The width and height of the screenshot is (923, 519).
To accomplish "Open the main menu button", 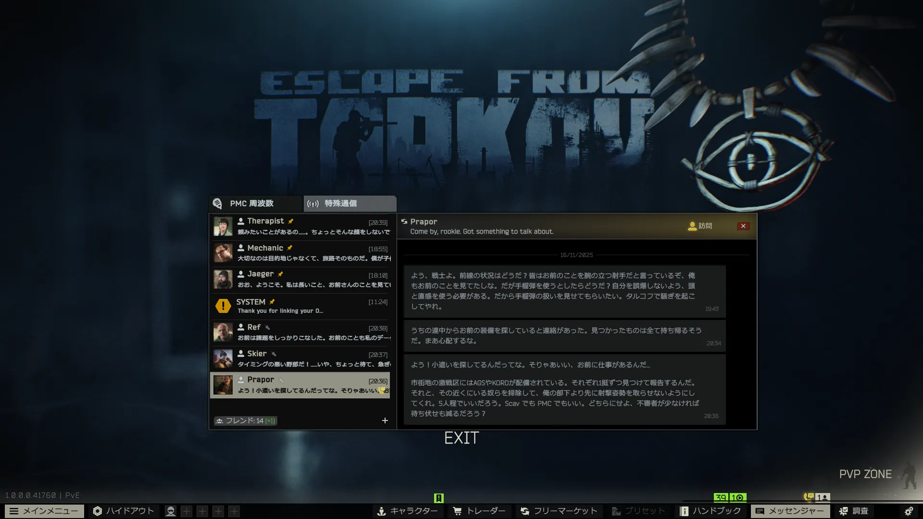I will pyautogui.click(x=44, y=511).
